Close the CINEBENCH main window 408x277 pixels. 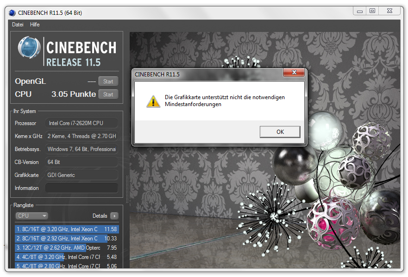coord(389,11)
